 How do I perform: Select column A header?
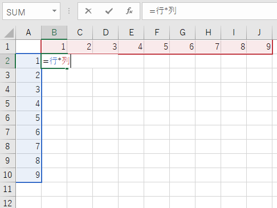tap(28, 32)
